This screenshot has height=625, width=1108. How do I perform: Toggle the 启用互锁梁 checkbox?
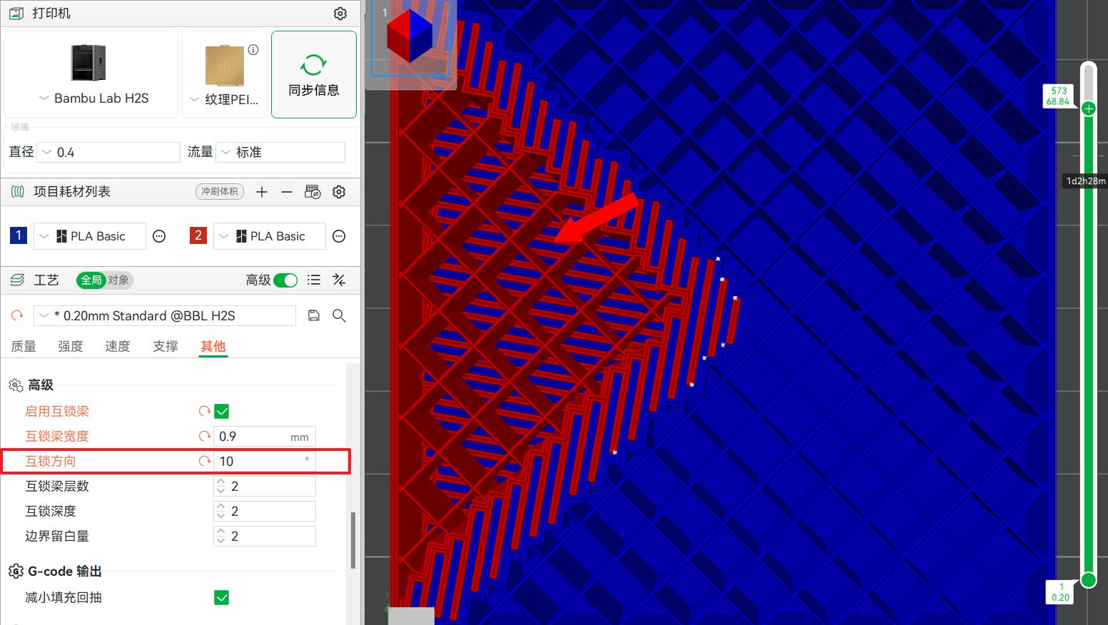click(222, 411)
